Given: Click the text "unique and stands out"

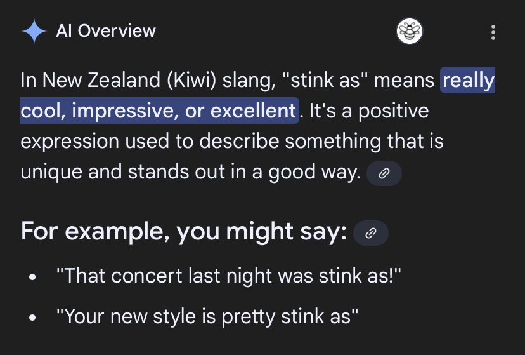Looking at the screenshot, I should (x=122, y=171).
